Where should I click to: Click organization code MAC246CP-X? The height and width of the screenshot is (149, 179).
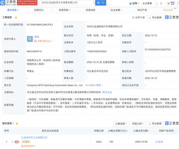click(x=34, y=51)
